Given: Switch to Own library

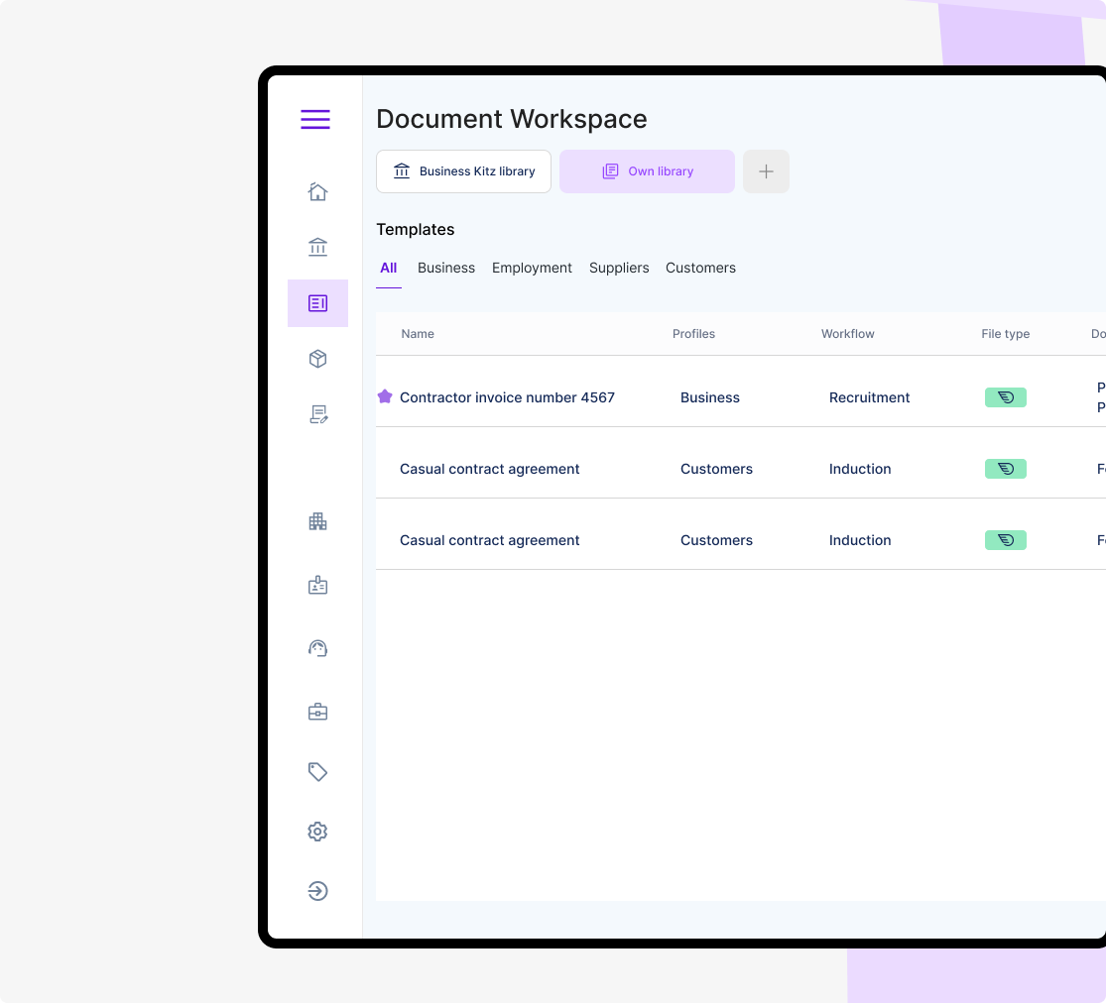Looking at the screenshot, I should pos(647,170).
